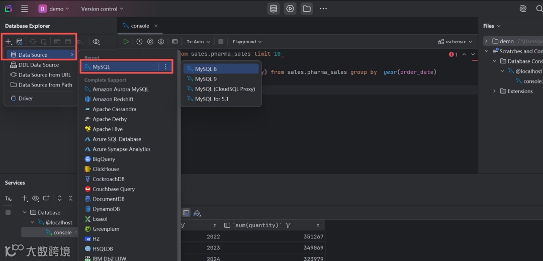
Task: Choose DDL Data Source menu item
Action: pyautogui.click(x=41, y=65)
